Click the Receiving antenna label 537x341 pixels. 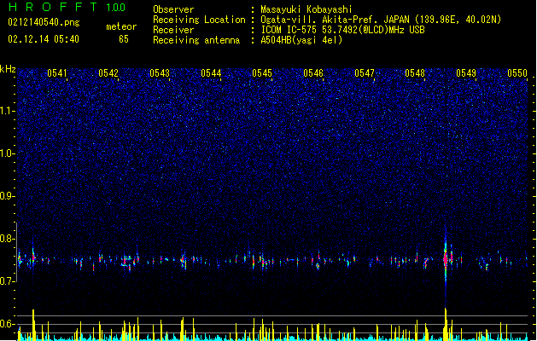196,40
